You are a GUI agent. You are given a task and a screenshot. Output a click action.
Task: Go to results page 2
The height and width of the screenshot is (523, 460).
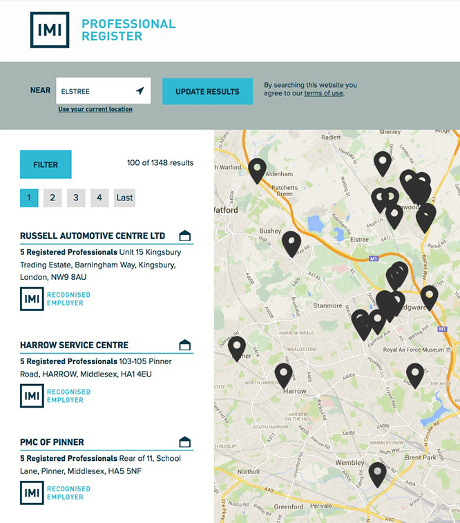click(52, 198)
